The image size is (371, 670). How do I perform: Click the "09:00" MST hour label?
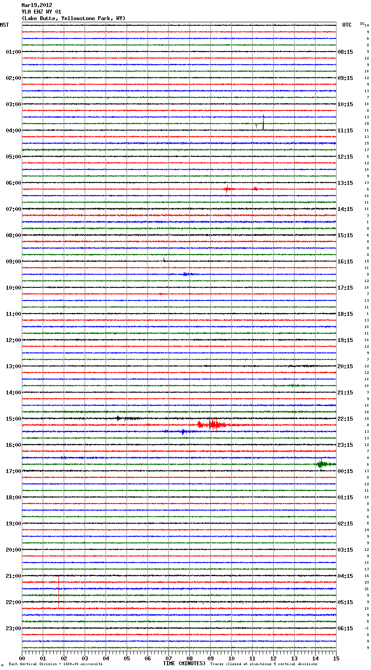point(14,262)
